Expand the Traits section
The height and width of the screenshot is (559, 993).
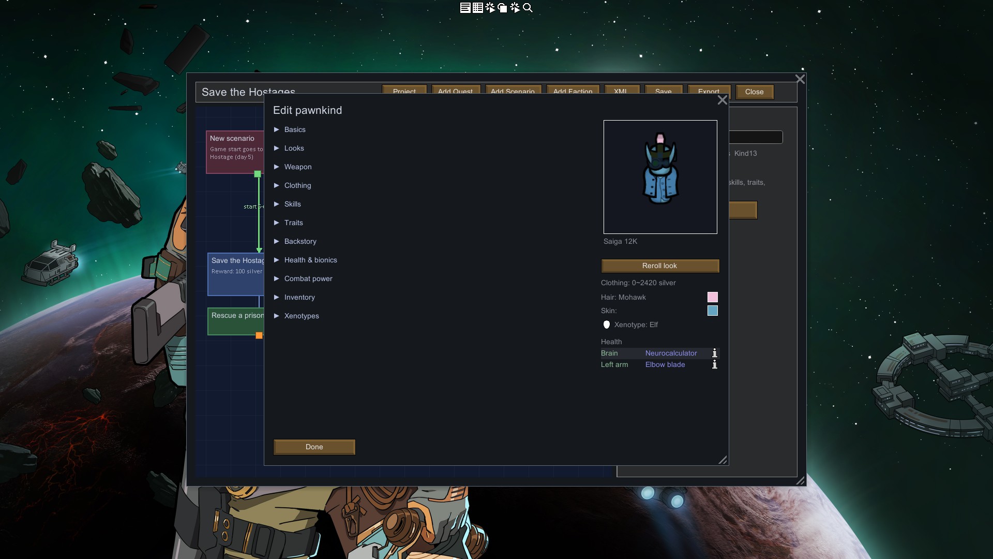coord(288,223)
